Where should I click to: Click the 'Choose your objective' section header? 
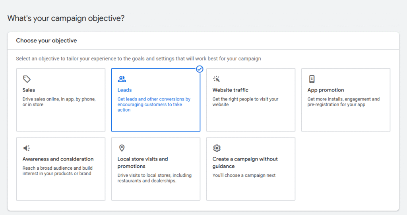coord(47,41)
